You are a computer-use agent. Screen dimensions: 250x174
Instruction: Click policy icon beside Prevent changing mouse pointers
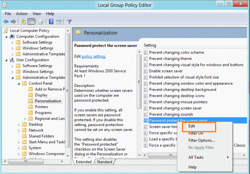146,102
